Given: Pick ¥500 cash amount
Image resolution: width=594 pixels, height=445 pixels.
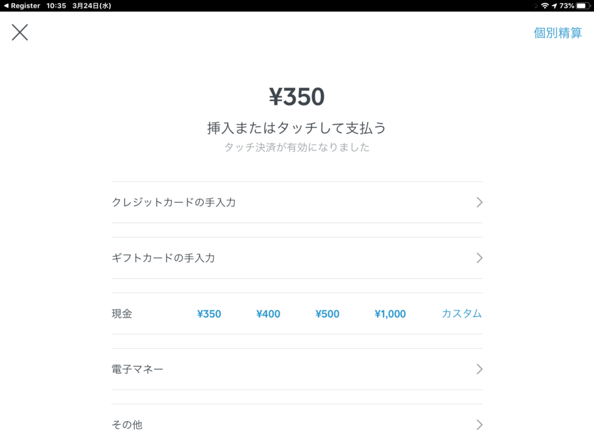Looking at the screenshot, I should tap(327, 314).
